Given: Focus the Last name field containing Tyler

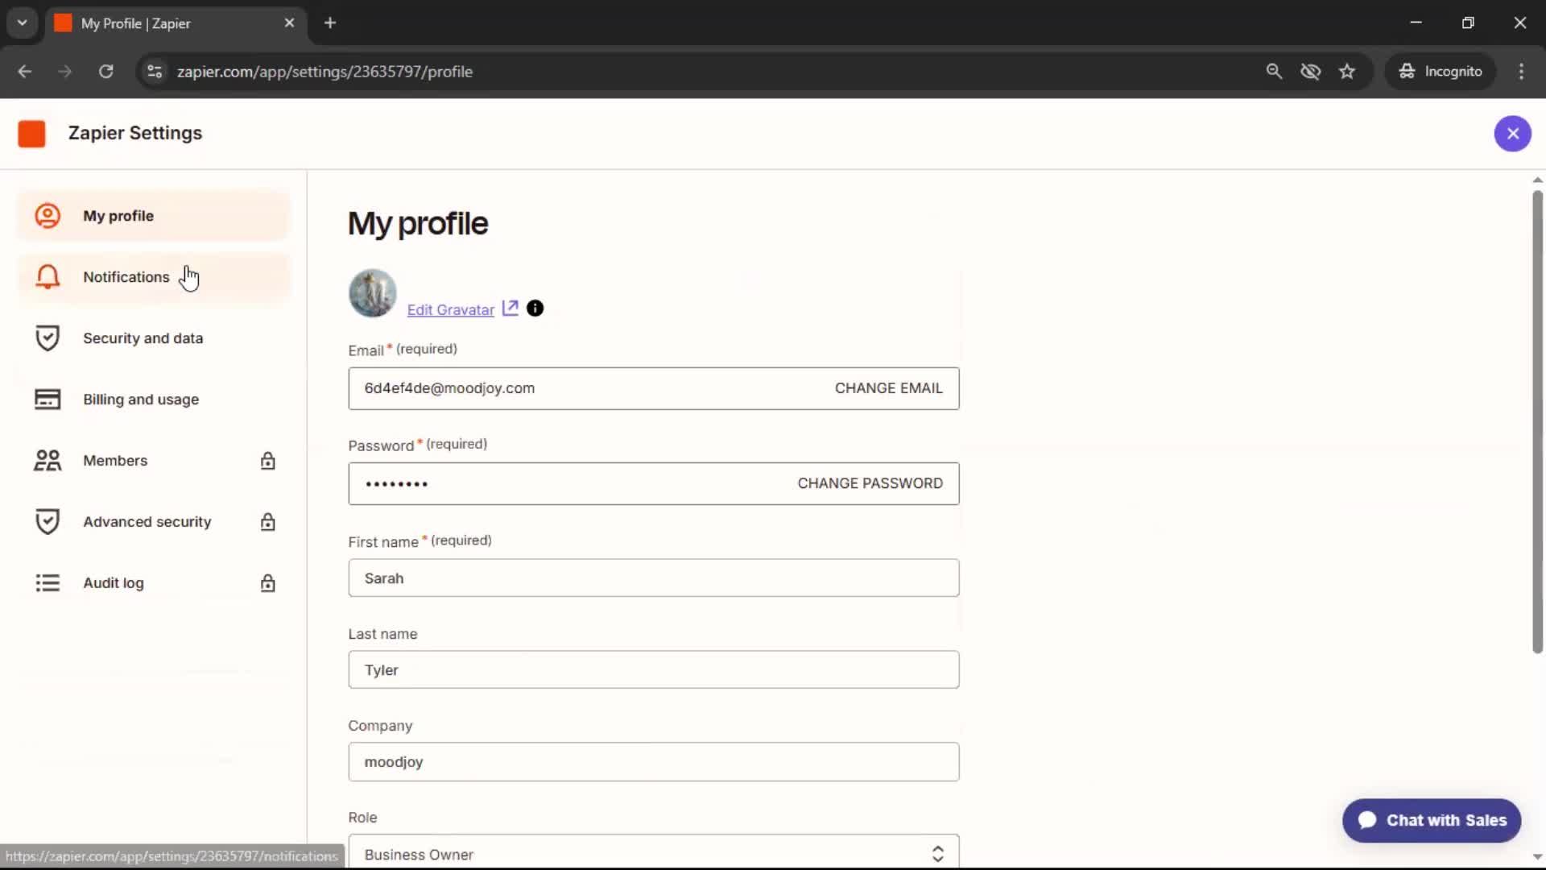Looking at the screenshot, I should [653, 670].
